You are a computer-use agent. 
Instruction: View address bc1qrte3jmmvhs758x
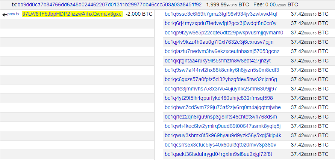(x=220, y=89)
